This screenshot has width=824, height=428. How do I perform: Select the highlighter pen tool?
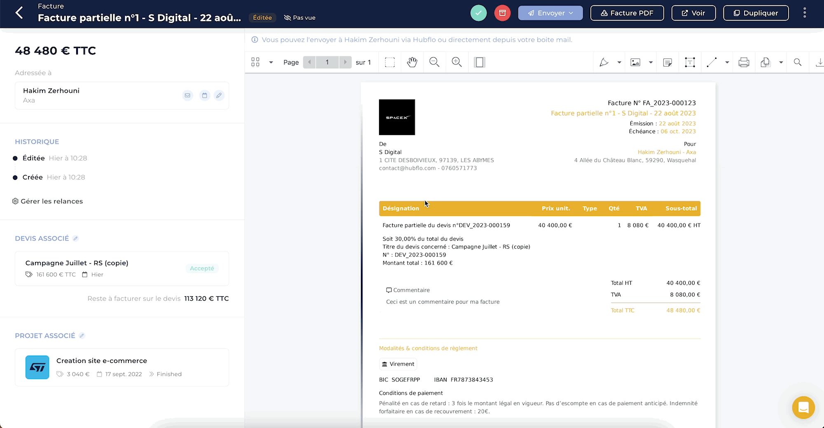coord(604,62)
